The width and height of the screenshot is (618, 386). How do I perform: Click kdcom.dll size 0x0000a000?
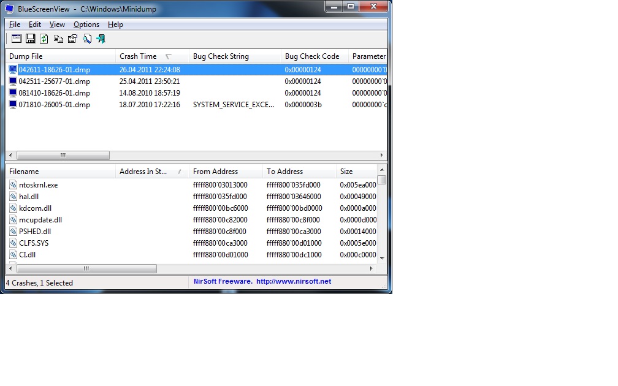[x=358, y=208]
